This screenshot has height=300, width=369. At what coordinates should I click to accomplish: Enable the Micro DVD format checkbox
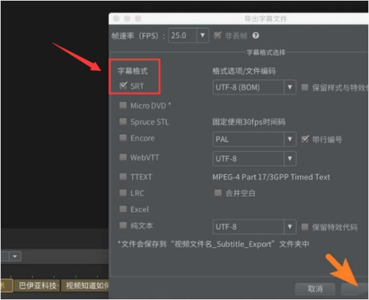[x=123, y=105]
